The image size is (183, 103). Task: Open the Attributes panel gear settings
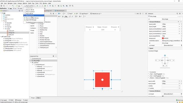click(x=180, y=14)
